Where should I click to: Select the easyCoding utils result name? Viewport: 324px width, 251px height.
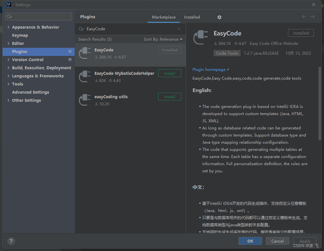111,97
